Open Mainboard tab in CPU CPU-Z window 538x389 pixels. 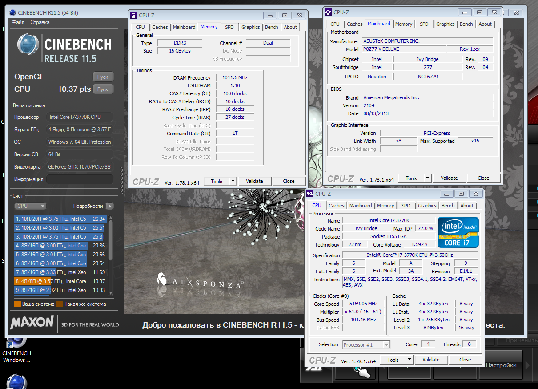[x=361, y=206]
